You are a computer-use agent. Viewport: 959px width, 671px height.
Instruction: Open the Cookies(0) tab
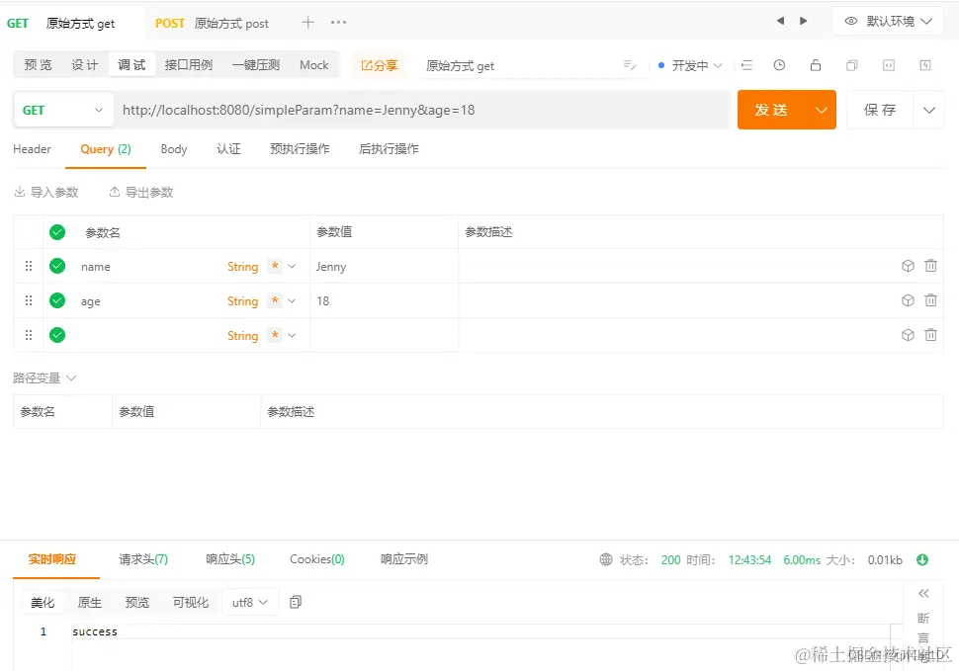pos(316,559)
